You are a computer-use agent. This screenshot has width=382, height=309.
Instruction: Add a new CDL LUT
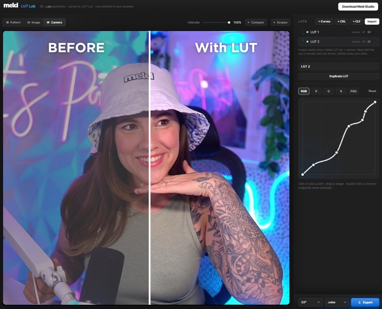341,22
